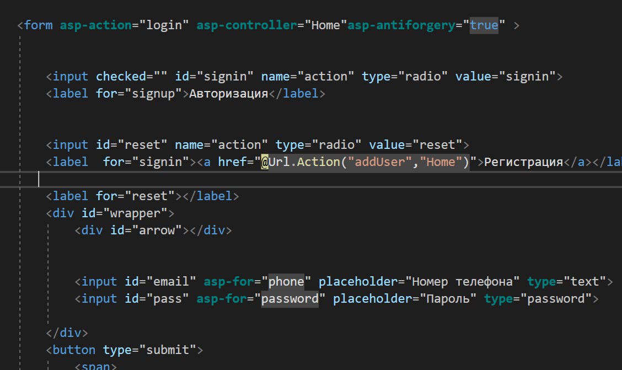This screenshot has height=370, width=622.
Task: Click the highlighted @ Razor symbol
Action: pos(265,162)
